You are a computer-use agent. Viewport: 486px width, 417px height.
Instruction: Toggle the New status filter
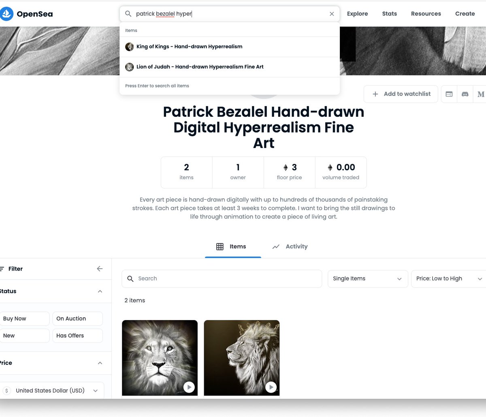coord(24,336)
